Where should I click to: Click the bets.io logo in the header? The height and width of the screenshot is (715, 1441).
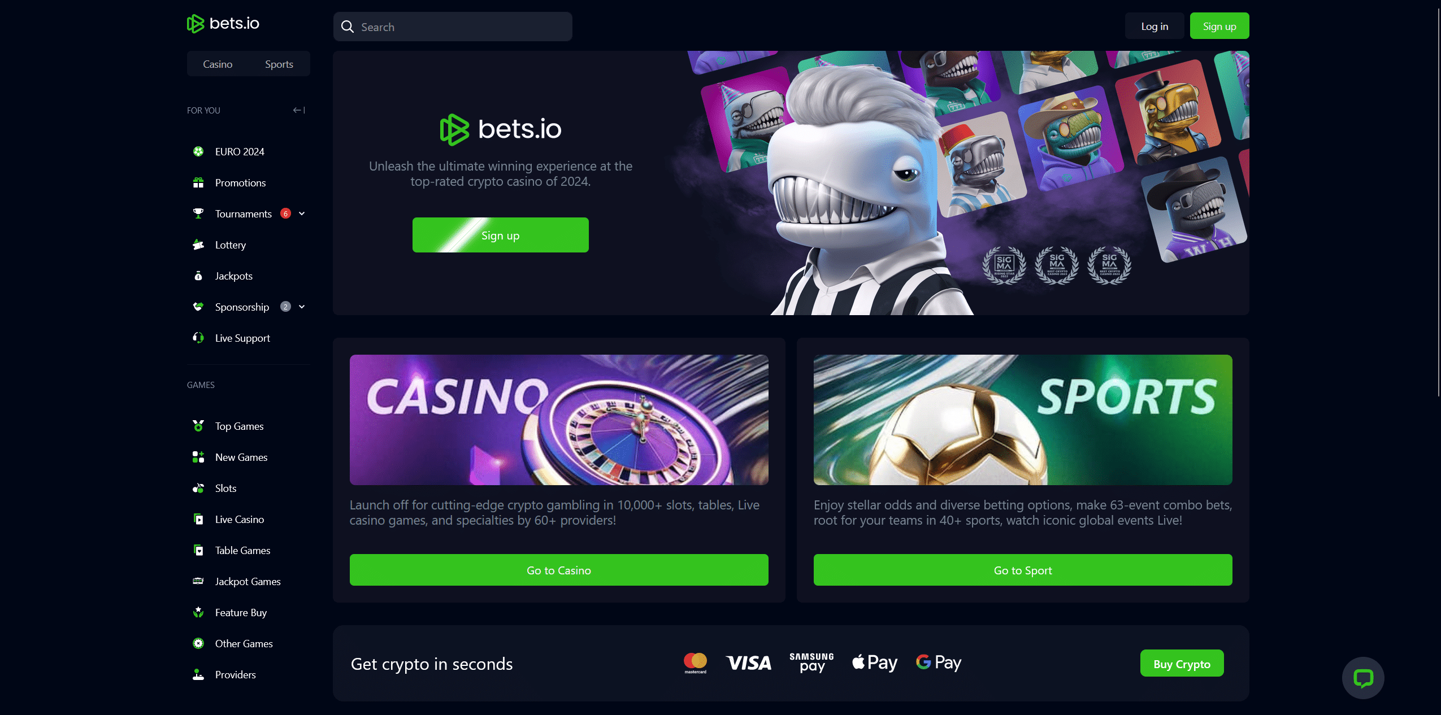click(x=223, y=24)
